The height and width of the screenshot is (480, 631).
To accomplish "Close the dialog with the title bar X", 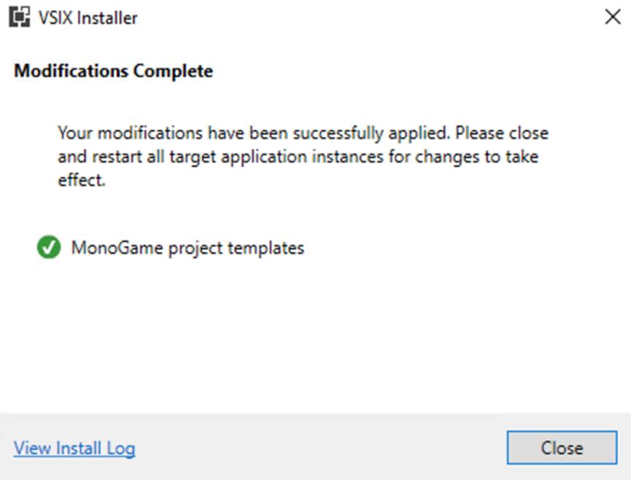I will pos(613,18).
